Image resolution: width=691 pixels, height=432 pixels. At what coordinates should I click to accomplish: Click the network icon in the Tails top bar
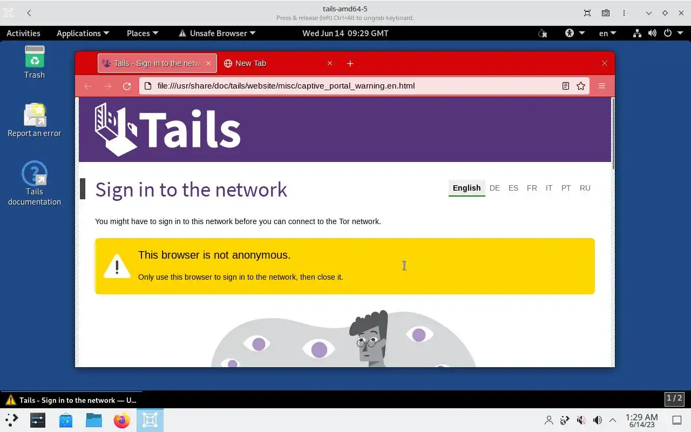tap(637, 33)
